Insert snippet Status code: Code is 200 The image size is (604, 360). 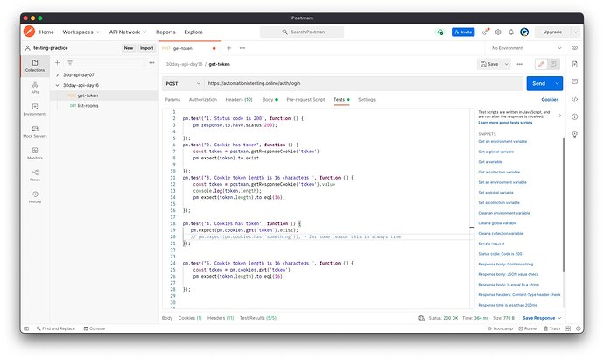[x=500, y=254]
